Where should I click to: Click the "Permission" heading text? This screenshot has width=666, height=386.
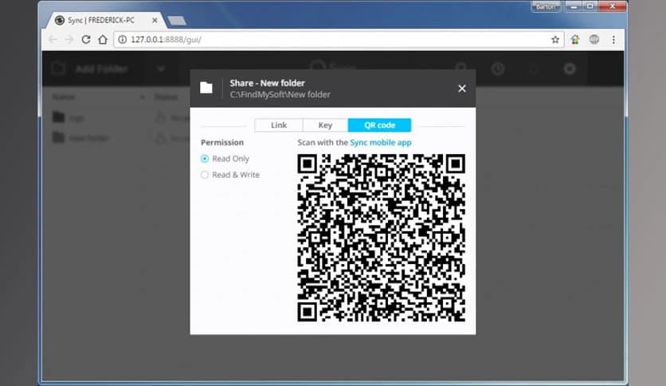[x=222, y=143]
